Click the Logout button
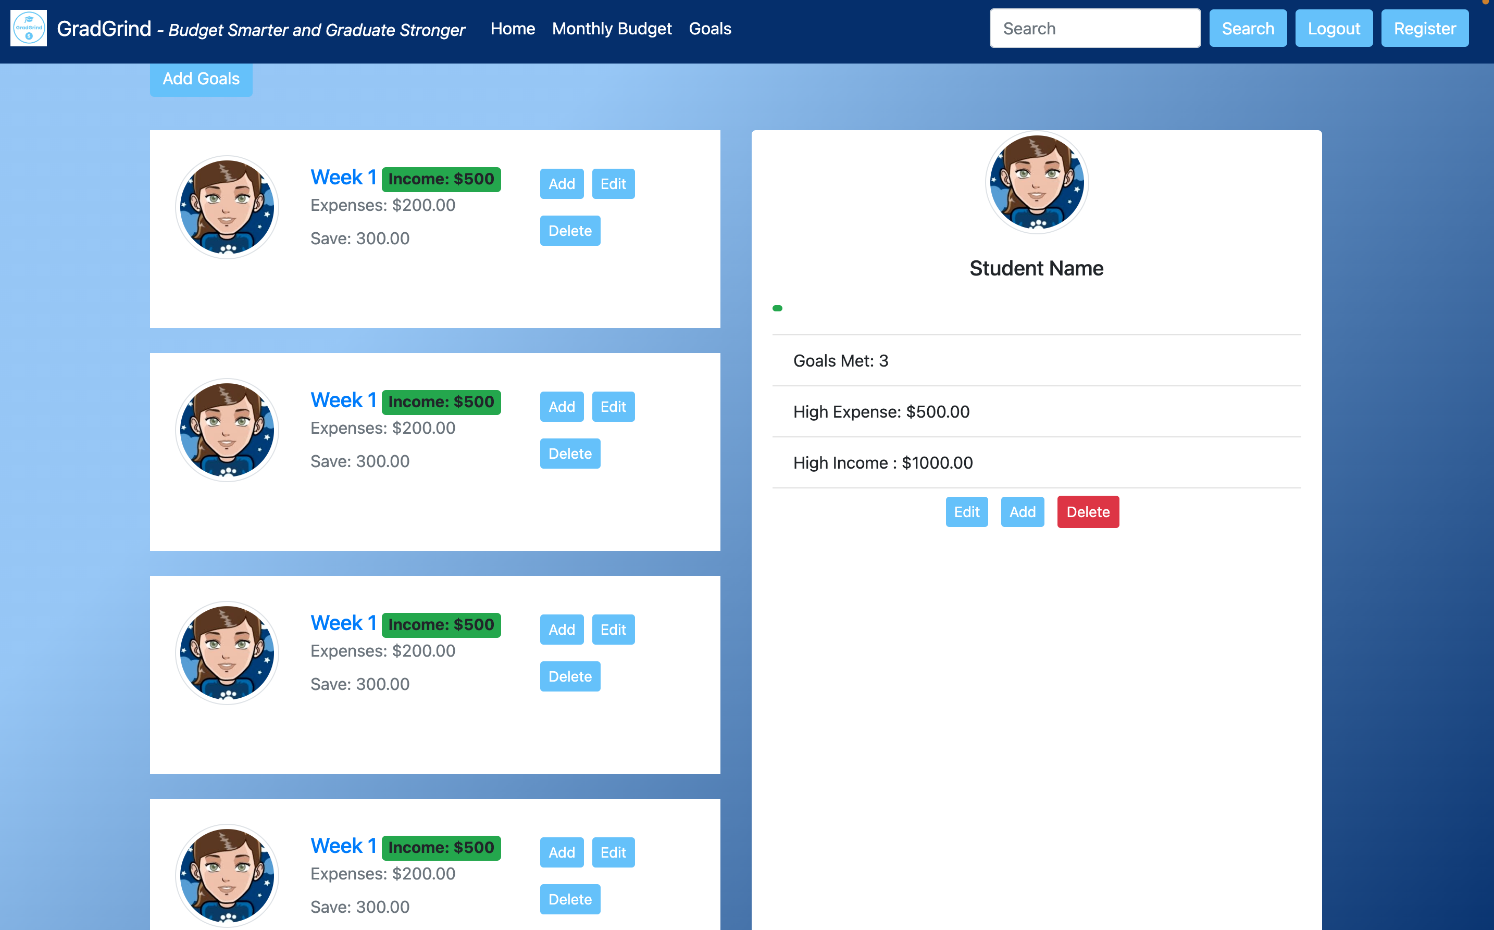This screenshot has width=1494, height=930. (x=1334, y=28)
